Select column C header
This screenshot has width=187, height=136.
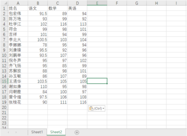tap(58, 3)
